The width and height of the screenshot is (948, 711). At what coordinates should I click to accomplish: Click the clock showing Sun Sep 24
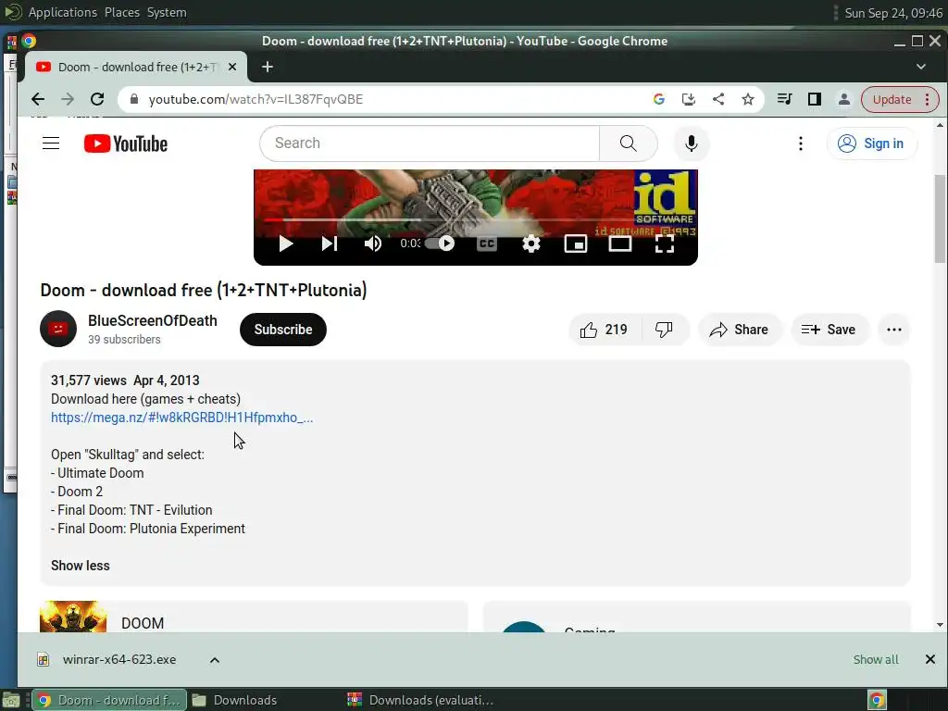[x=893, y=13]
